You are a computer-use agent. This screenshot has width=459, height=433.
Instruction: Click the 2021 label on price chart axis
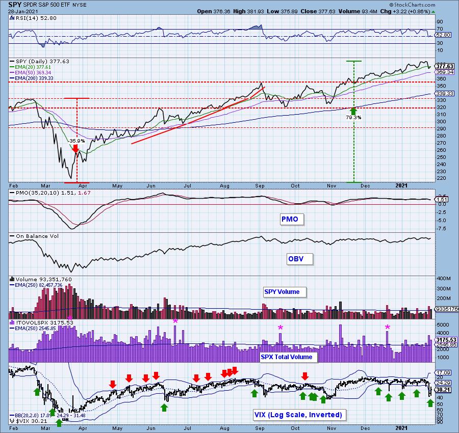(401, 185)
